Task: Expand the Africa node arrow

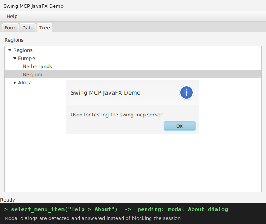Action: click(15, 83)
